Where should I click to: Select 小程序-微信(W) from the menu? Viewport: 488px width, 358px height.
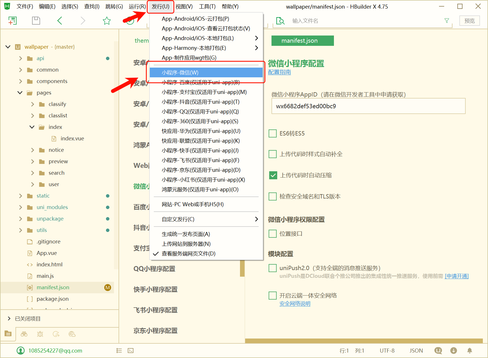206,73
